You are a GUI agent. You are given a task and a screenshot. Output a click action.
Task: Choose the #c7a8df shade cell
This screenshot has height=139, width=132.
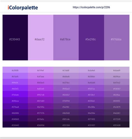(66, 70)
